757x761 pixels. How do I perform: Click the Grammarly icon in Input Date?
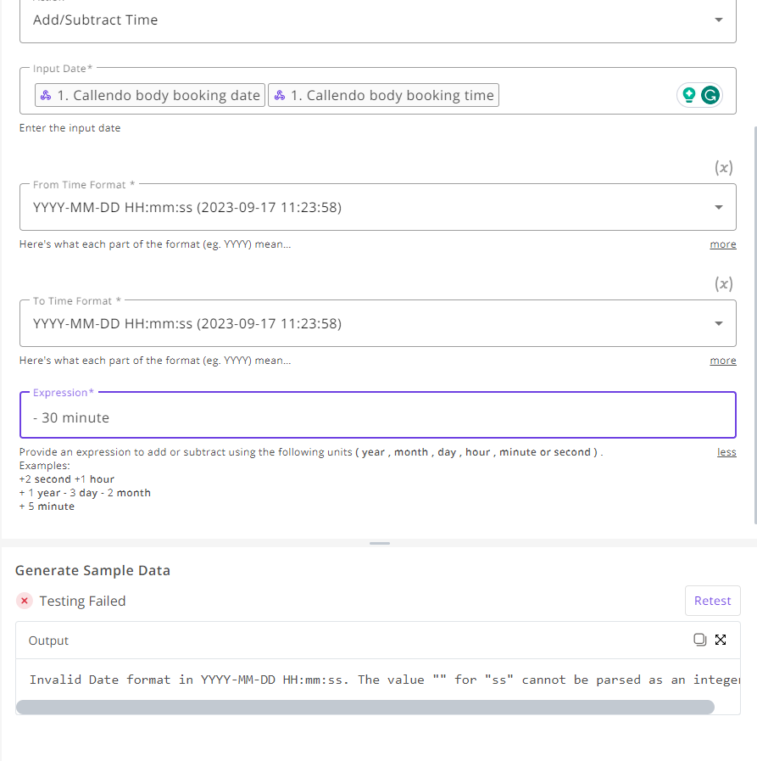click(710, 95)
